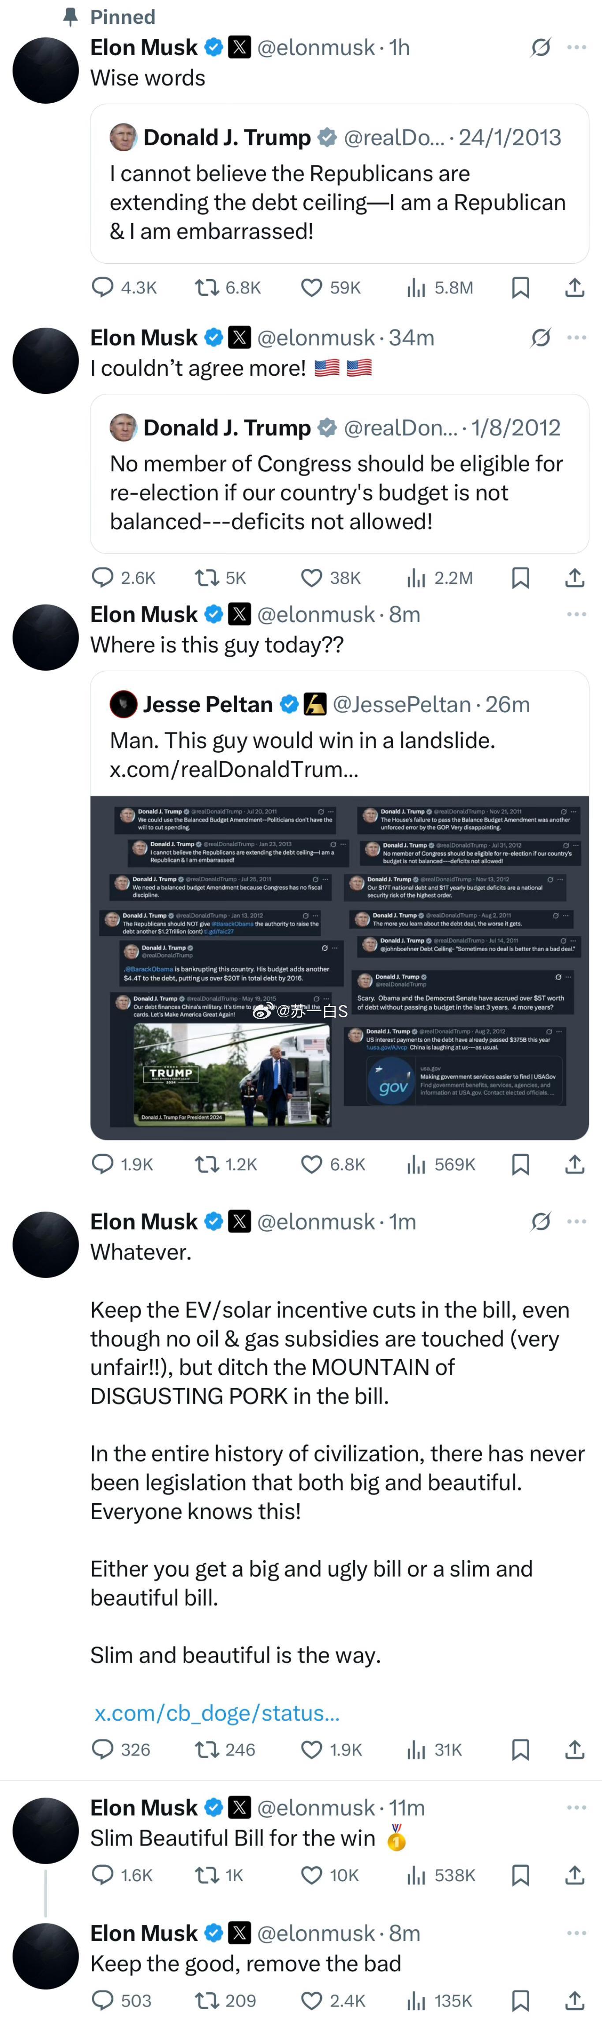Viewport: 602px width, 2021px height.
Task: Open Elon Musk's avatar on the "Whatever." post
Action: [45, 1244]
